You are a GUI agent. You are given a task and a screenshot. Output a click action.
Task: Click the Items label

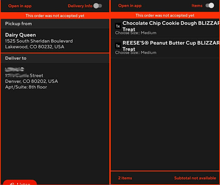[x=197, y=6]
